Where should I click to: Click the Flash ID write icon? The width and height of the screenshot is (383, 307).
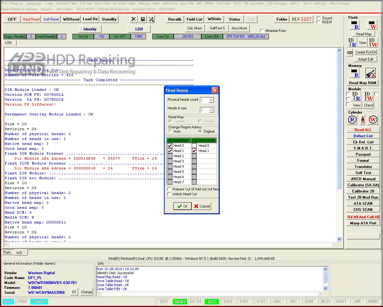pos(373,42)
